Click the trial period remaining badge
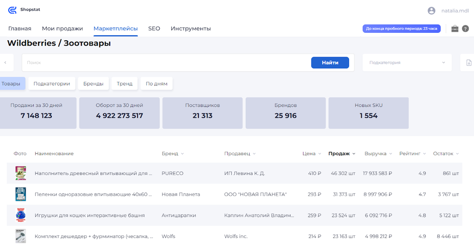 pos(402,28)
